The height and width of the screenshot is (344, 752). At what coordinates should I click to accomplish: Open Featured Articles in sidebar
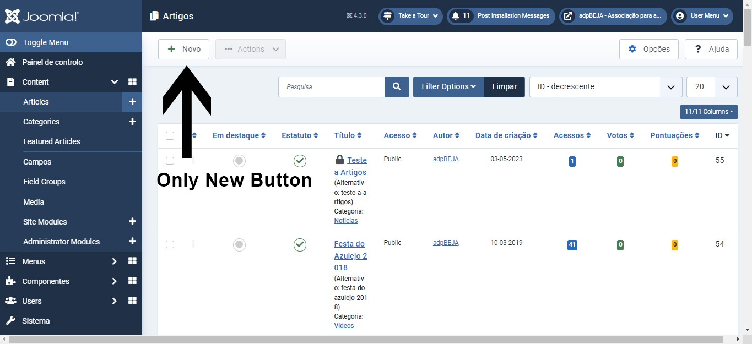point(52,141)
